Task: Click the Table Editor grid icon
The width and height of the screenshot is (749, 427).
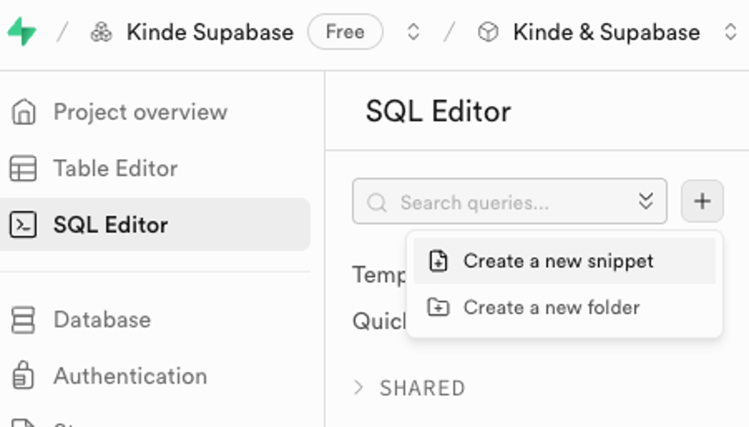Action: point(23,168)
